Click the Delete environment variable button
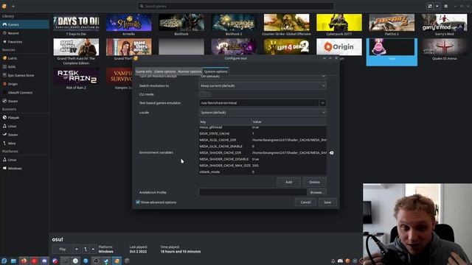Image resolution: width=472 pixels, height=265 pixels. click(x=314, y=182)
